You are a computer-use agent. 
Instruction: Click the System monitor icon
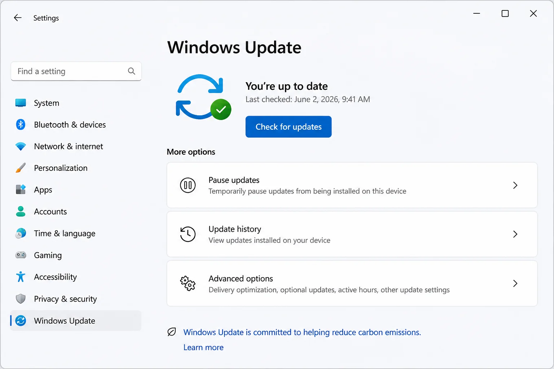[21, 103]
